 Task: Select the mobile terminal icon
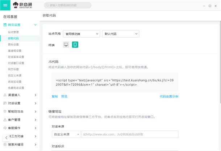tap(75, 45)
